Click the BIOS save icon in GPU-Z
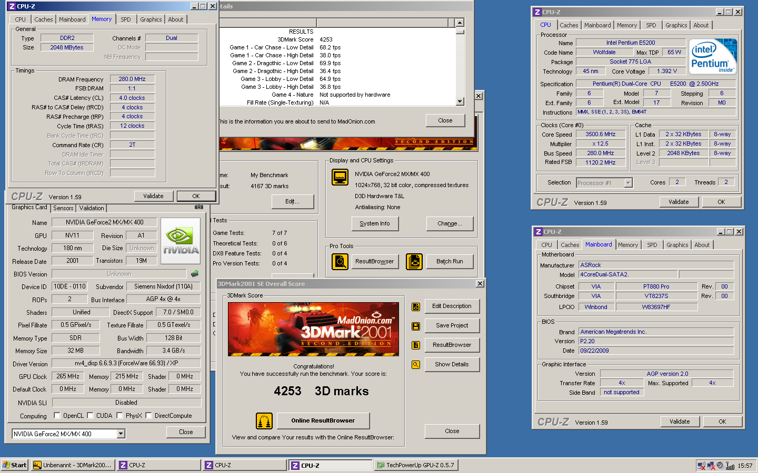This screenshot has height=473, width=758. pyautogui.click(x=195, y=274)
